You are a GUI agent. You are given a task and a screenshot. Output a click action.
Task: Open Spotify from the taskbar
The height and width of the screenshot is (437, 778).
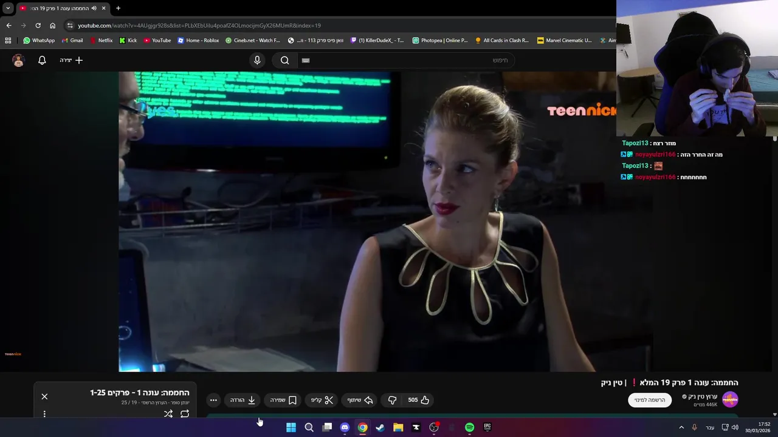point(469,427)
